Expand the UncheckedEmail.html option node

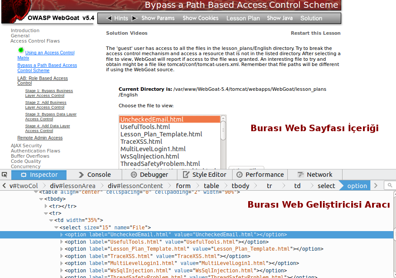point(61,235)
